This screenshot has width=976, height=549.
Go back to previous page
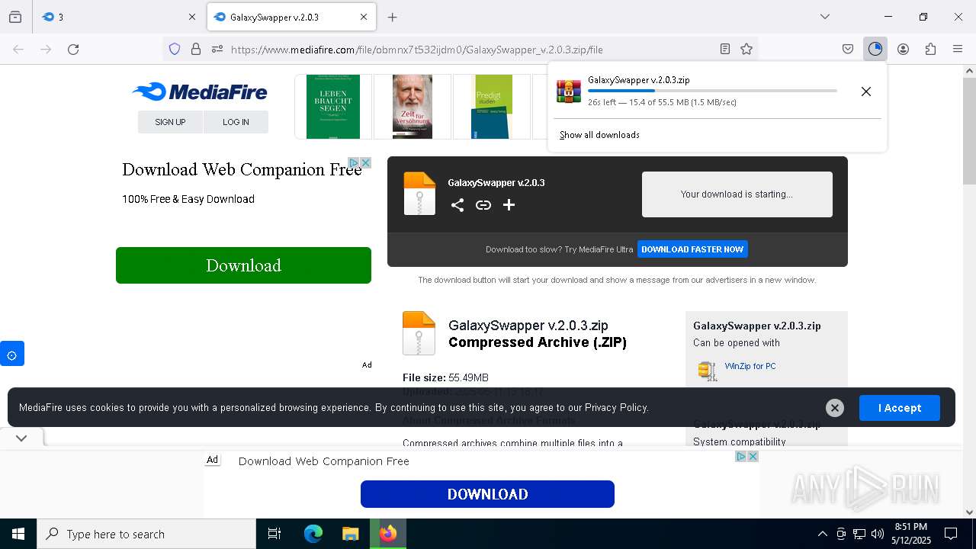(x=18, y=49)
